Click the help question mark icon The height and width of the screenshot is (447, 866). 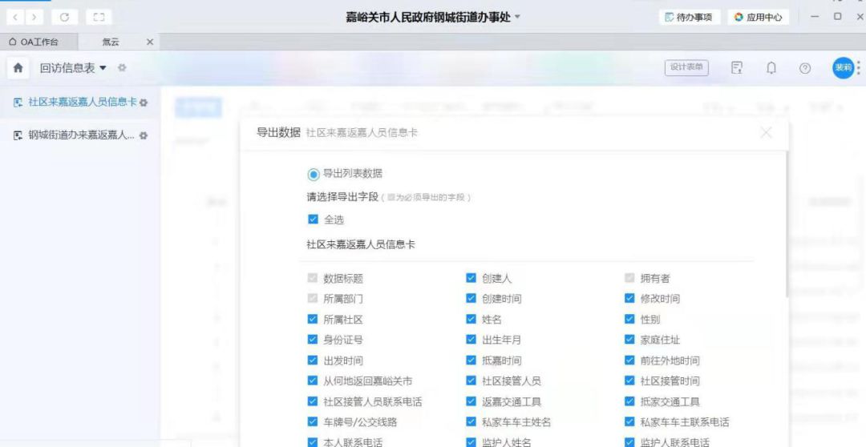tap(805, 68)
